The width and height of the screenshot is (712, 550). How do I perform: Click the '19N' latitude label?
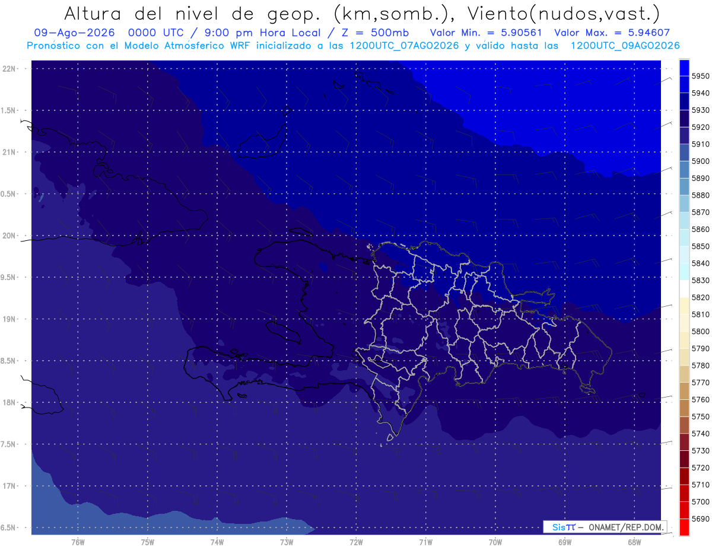coord(10,319)
